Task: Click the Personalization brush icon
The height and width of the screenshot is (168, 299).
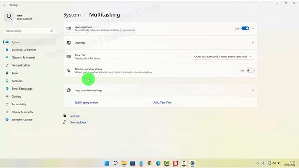Action: pos(7,65)
